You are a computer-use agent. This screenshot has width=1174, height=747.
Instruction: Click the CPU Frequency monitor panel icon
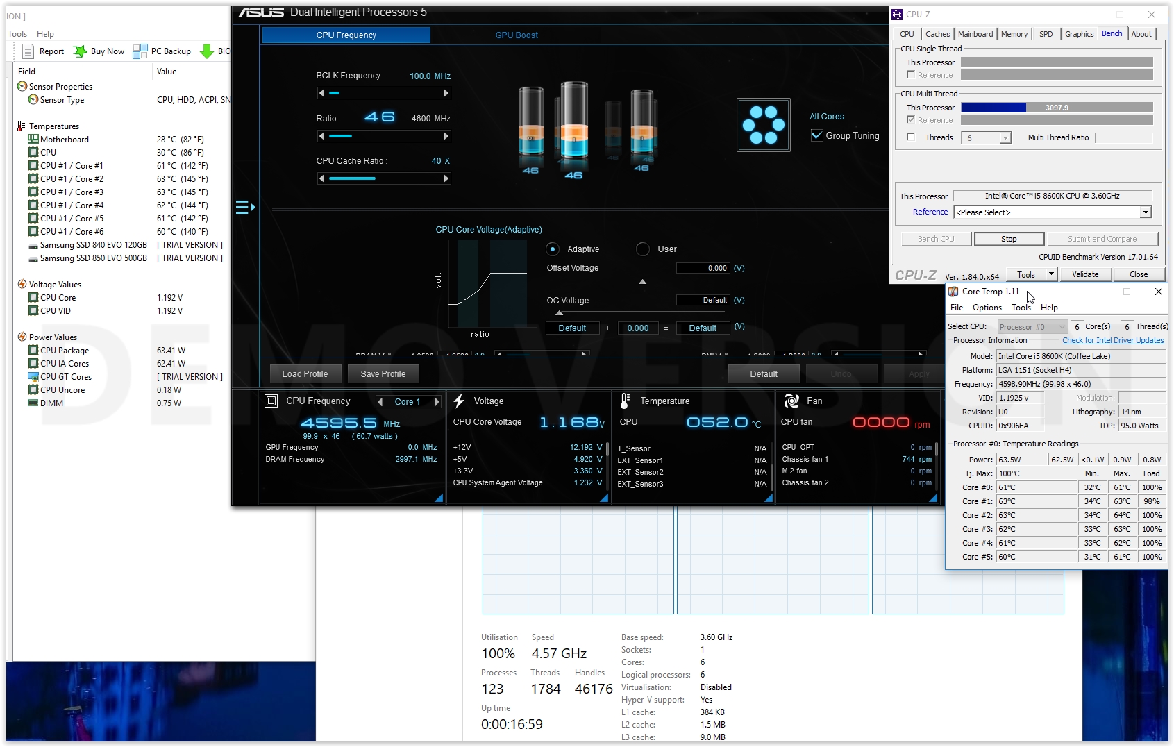[271, 401]
